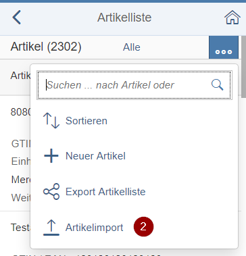Choose Sortieren from the menu
246x256 pixels.
(x=87, y=121)
